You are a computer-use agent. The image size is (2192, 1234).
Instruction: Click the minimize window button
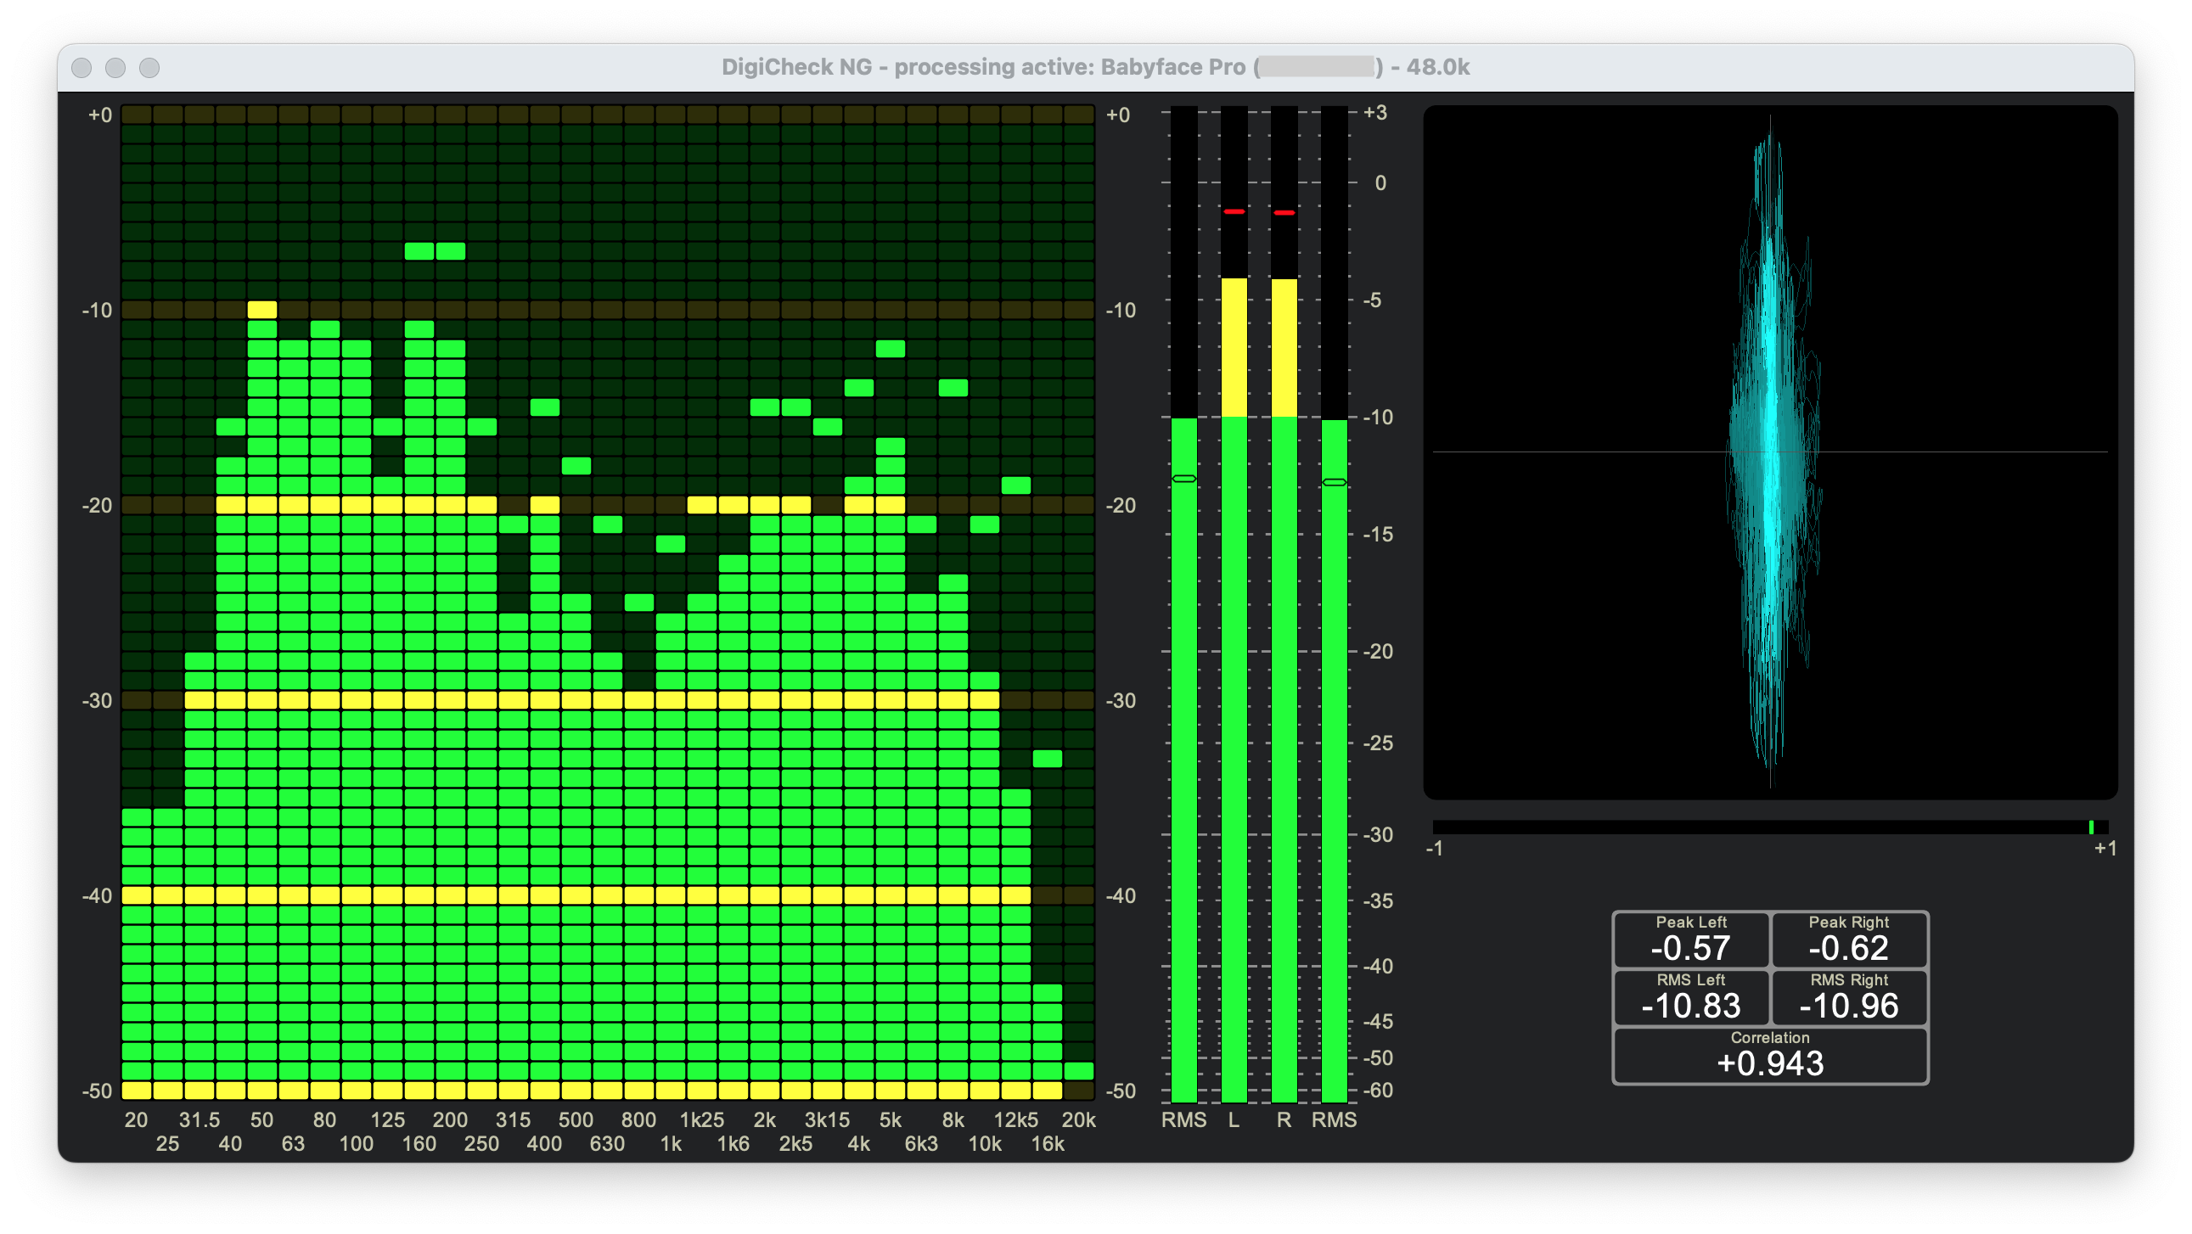pos(115,67)
